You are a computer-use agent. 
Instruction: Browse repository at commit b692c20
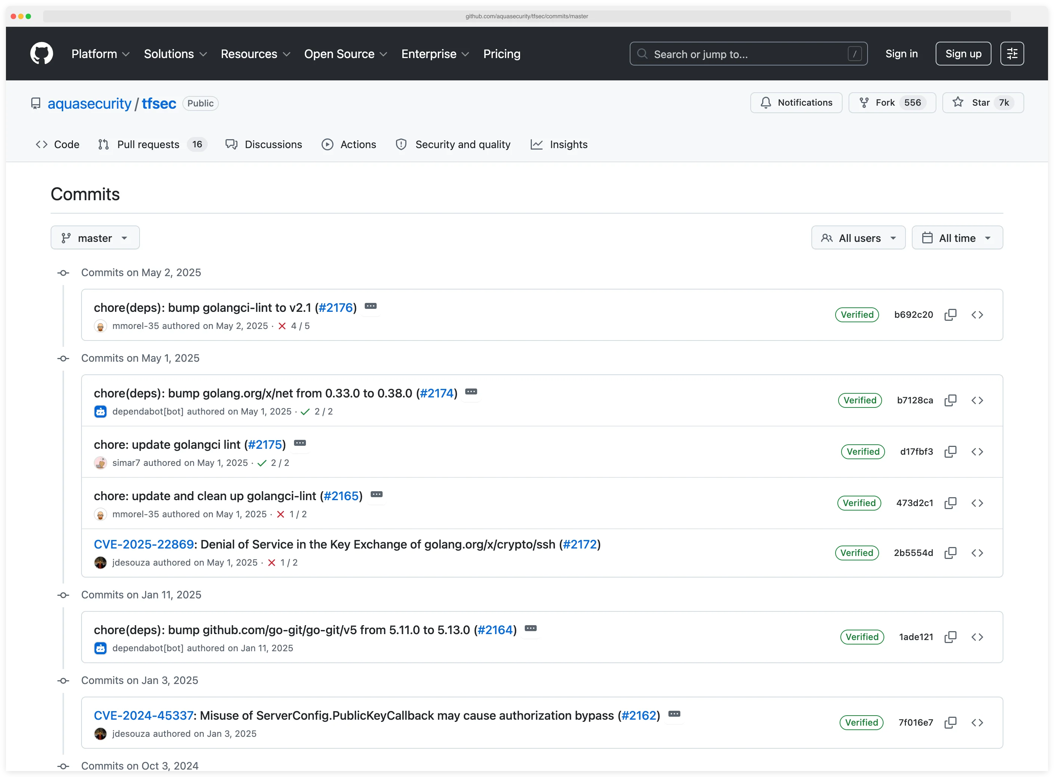977,315
